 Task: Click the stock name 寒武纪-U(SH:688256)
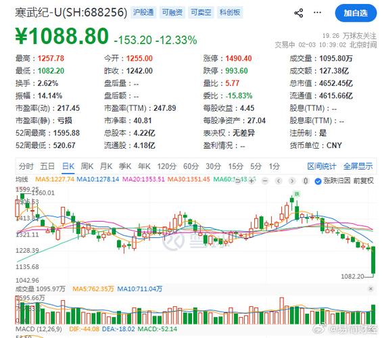[x=71, y=12]
